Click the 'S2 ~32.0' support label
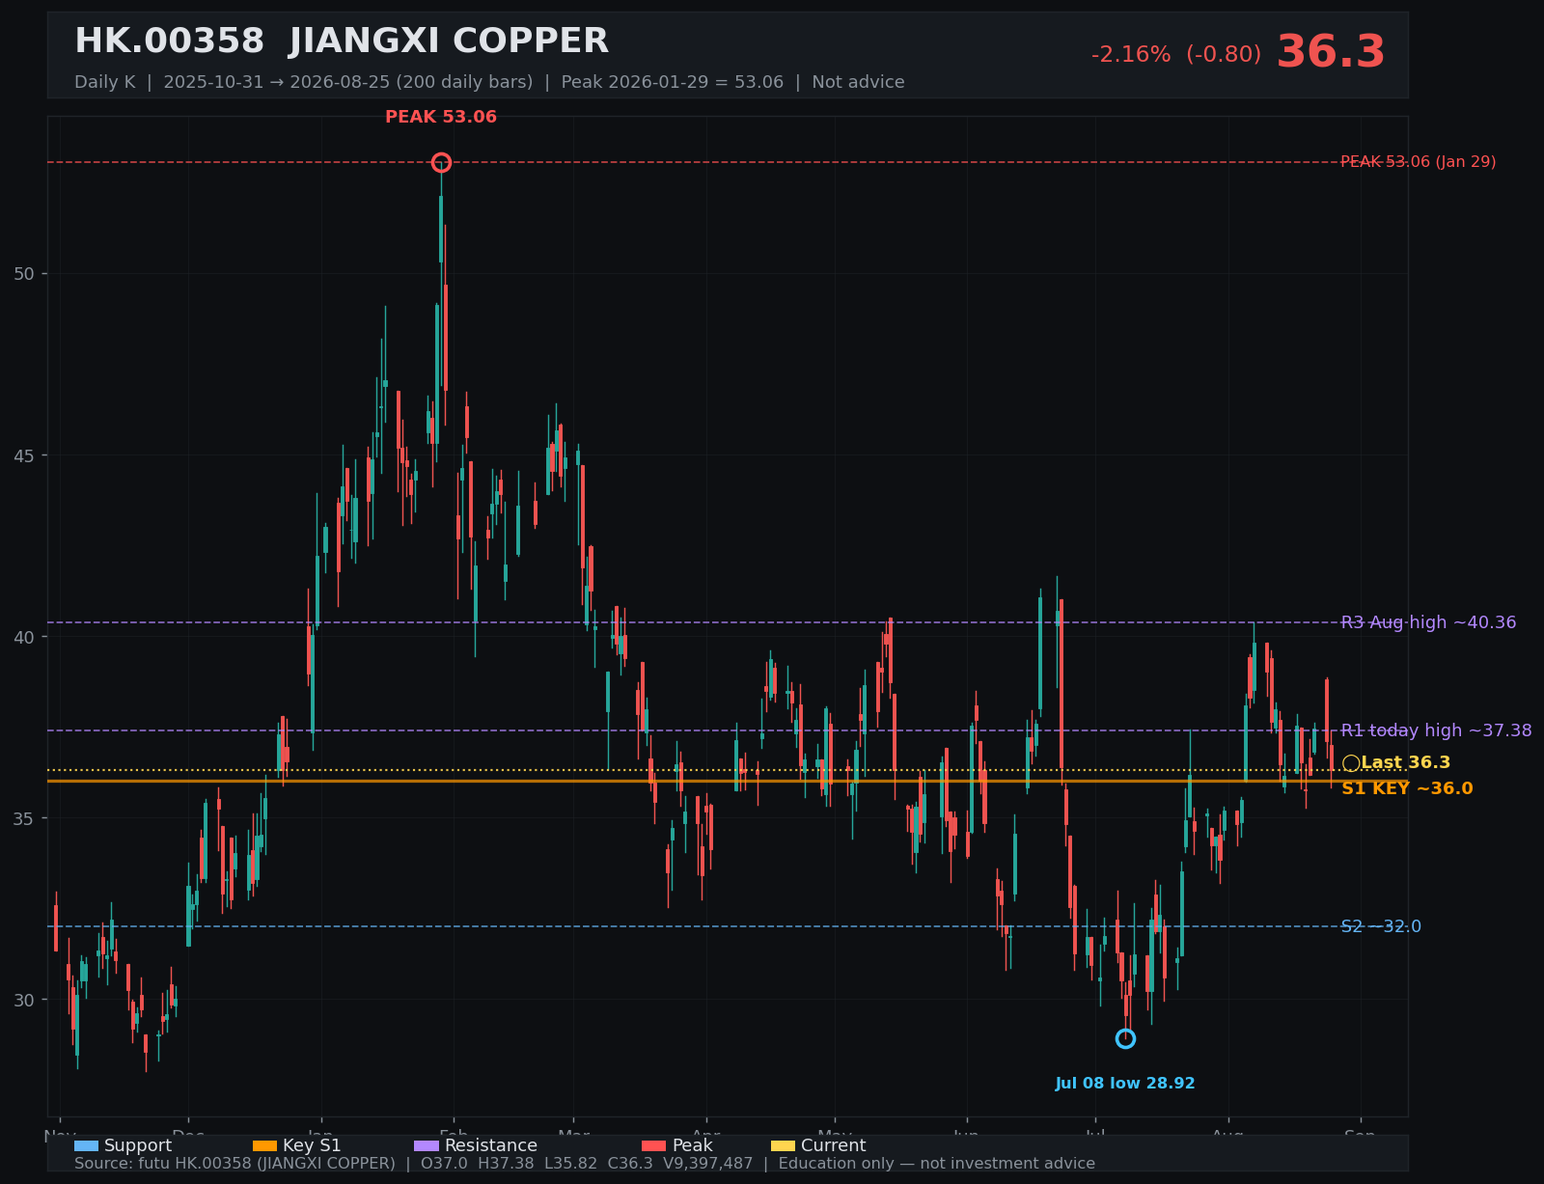 (1381, 926)
